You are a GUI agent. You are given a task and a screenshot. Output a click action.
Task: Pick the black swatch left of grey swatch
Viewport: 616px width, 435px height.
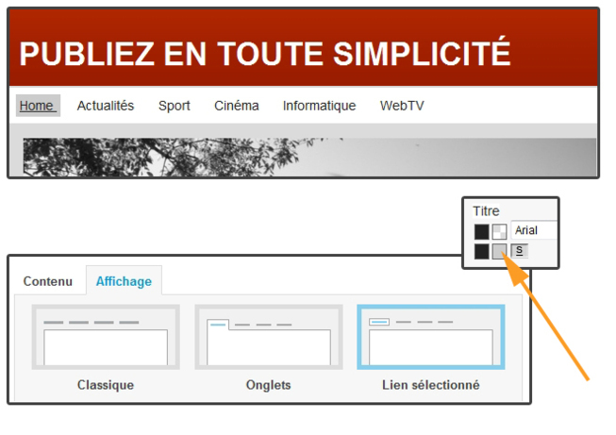[481, 251]
